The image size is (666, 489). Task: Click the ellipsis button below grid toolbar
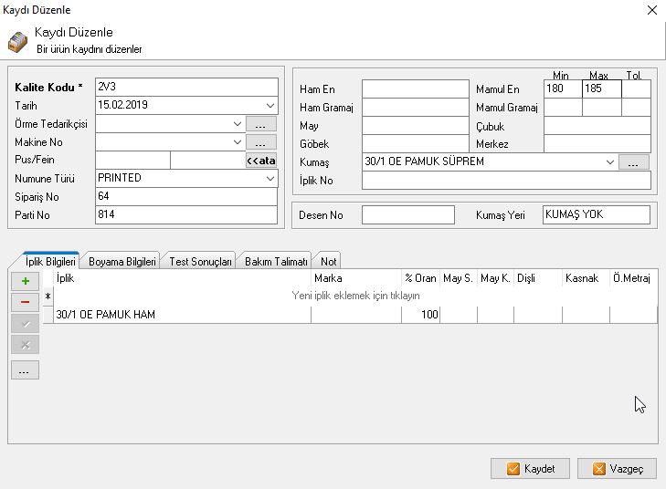tap(25, 369)
